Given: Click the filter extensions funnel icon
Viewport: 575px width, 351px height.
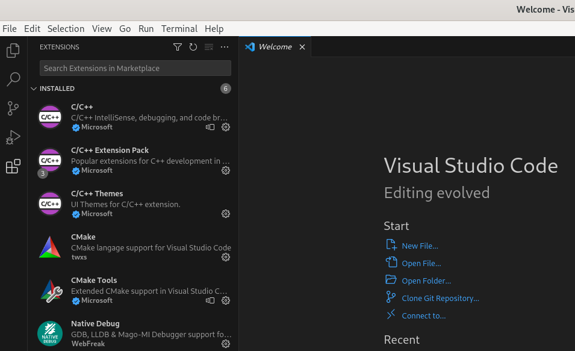Looking at the screenshot, I should [178, 47].
